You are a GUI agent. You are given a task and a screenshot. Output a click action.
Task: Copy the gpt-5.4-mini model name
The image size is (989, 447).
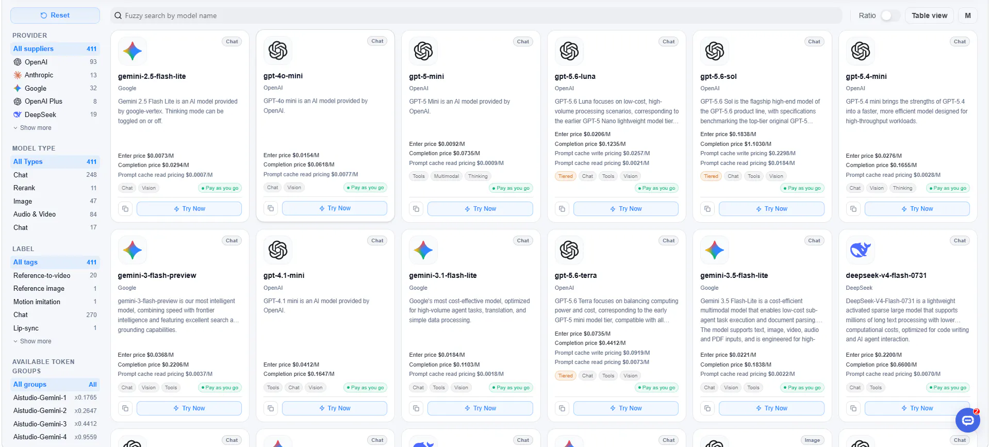point(853,209)
